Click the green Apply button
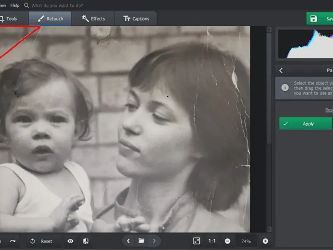The image size is (333, 250). pos(306,124)
